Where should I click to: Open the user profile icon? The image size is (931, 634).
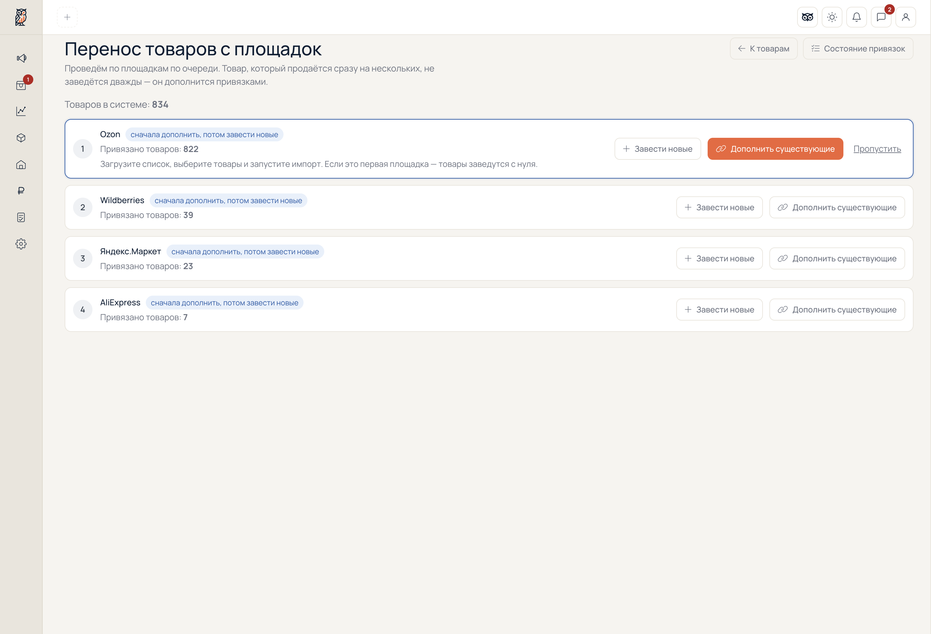pos(905,17)
